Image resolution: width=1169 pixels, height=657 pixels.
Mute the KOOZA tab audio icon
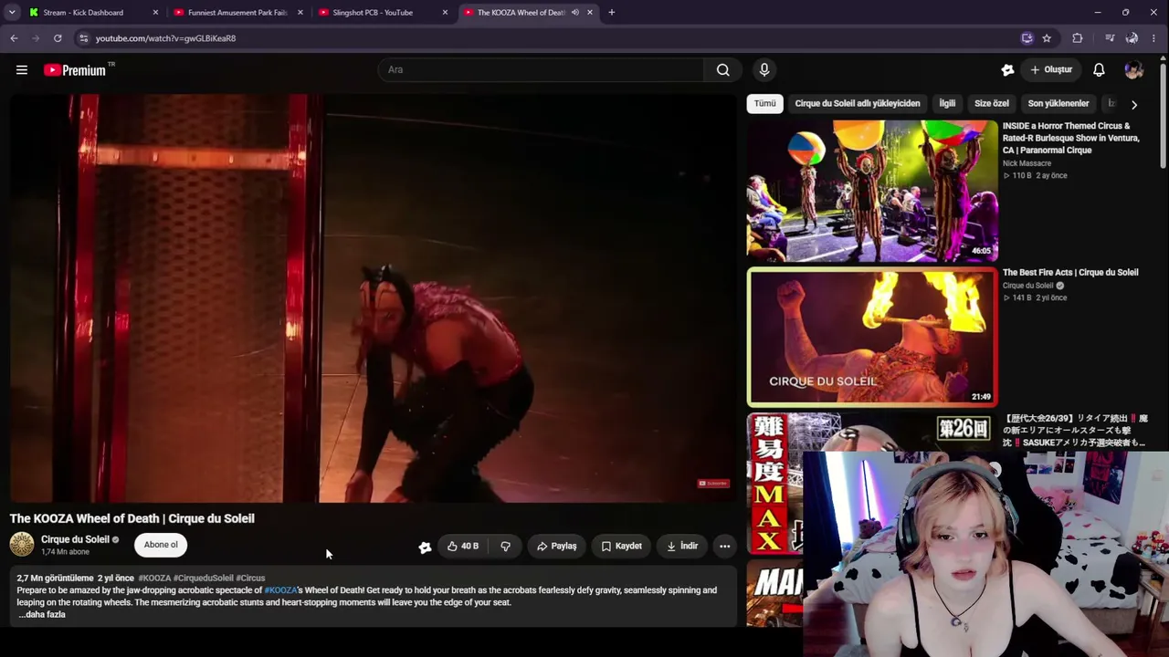[x=575, y=13]
